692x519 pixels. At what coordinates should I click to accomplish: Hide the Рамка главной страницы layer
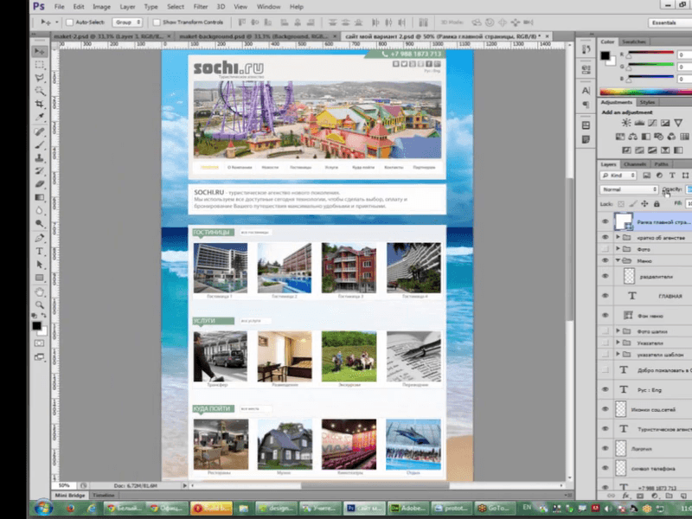pos(605,222)
